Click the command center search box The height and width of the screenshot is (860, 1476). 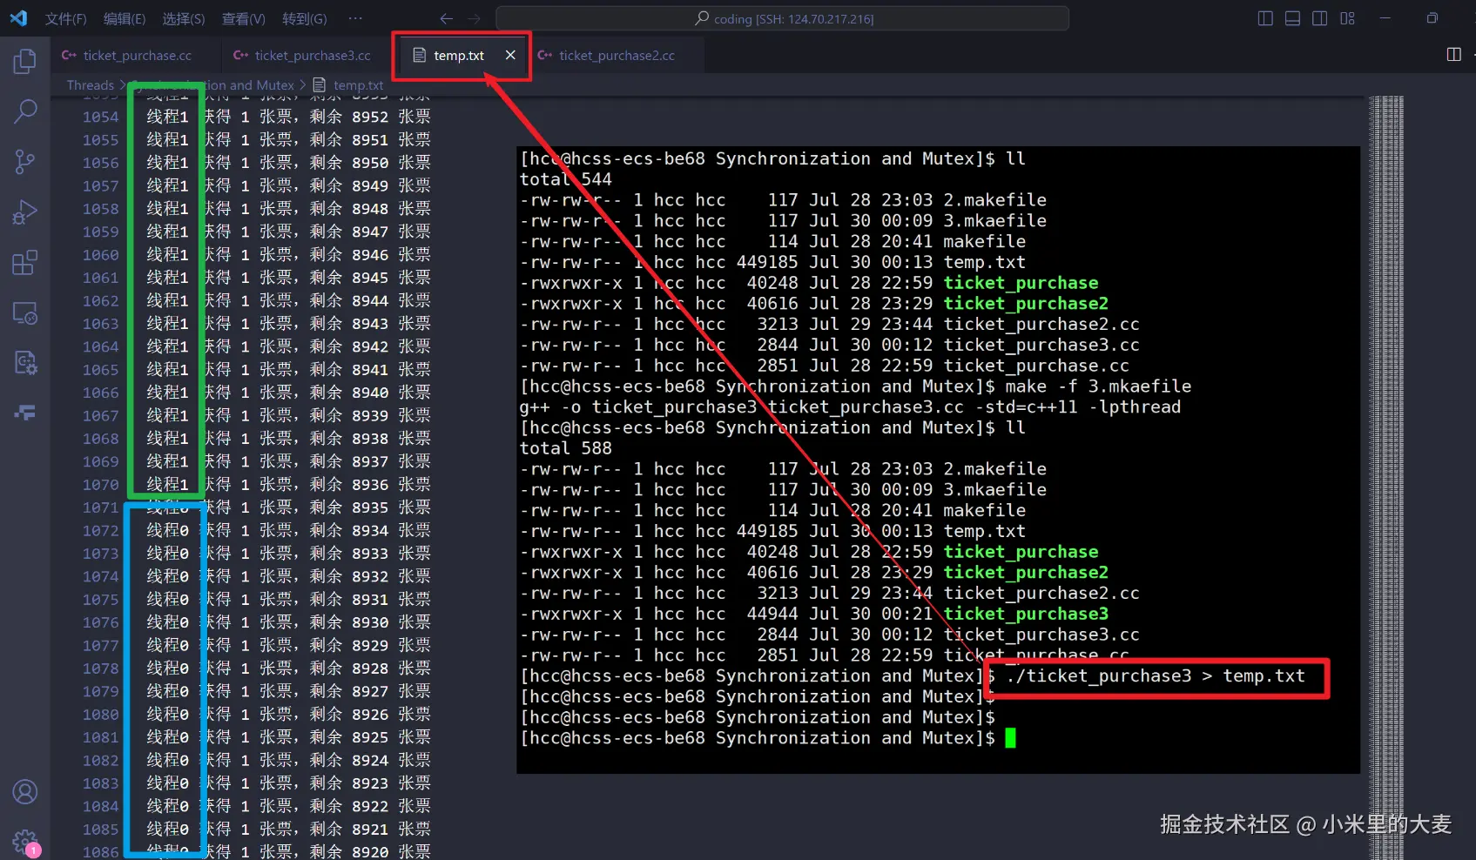coord(782,18)
